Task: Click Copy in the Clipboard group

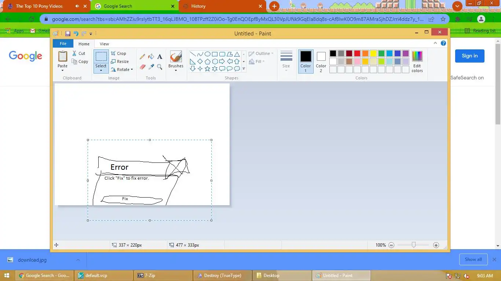Action: pos(80,61)
